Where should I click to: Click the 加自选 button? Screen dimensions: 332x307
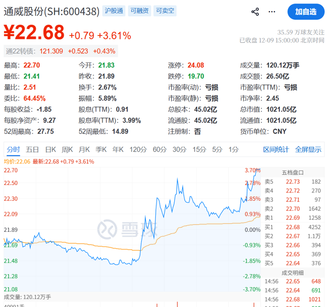pyautogui.click(x=306, y=11)
